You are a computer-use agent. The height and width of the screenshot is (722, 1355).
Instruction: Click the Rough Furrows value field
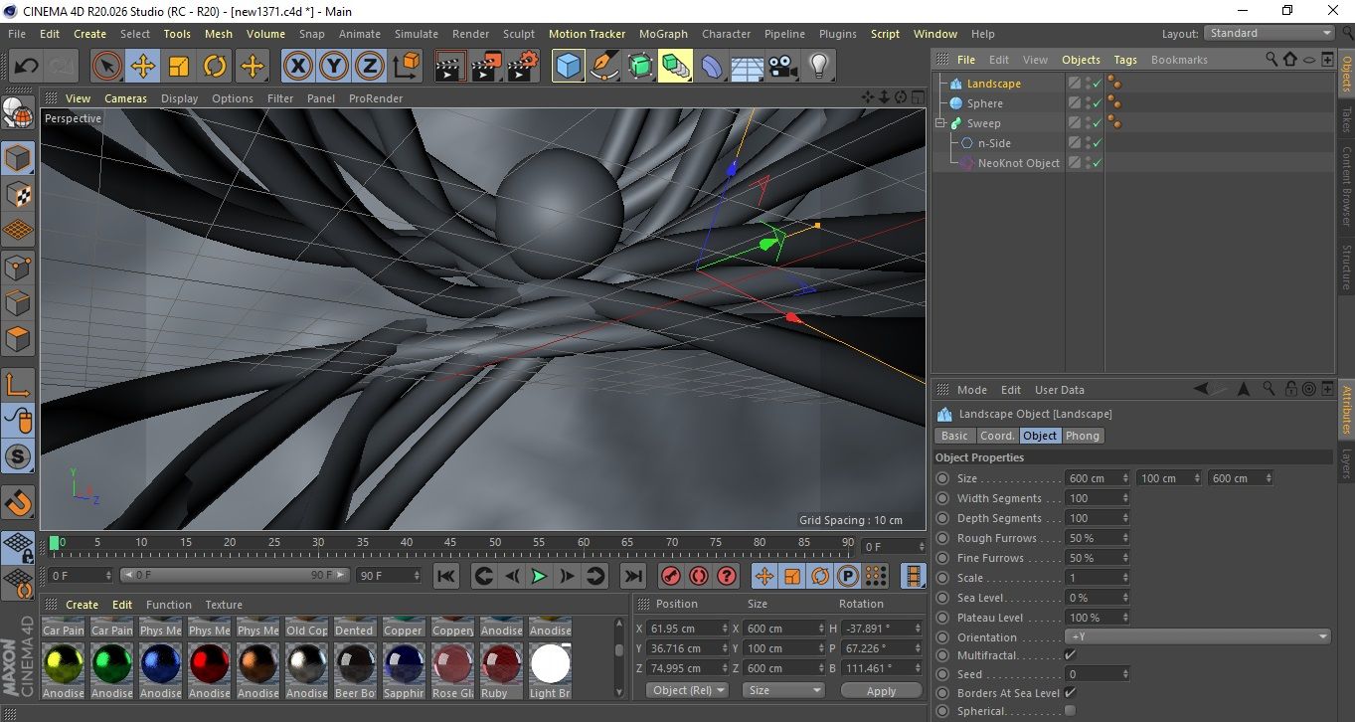1098,538
